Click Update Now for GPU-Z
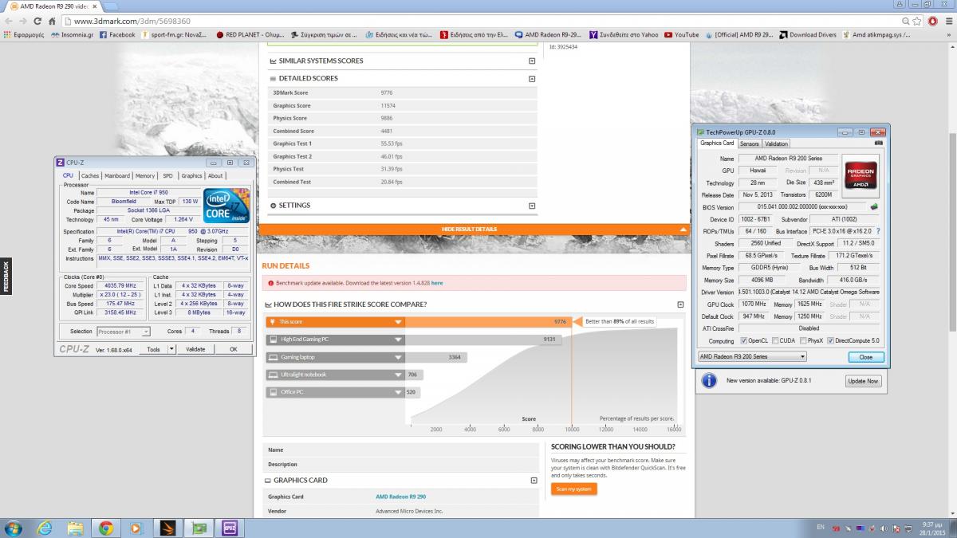957x538 pixels. coord(863,381)
